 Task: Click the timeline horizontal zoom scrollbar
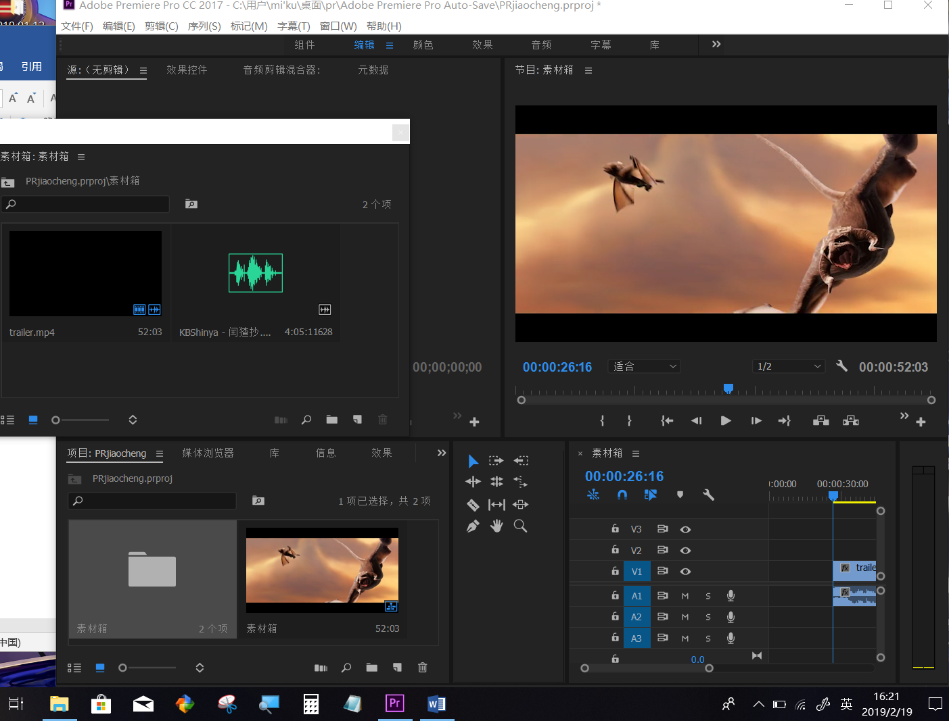tap(647, 668)
